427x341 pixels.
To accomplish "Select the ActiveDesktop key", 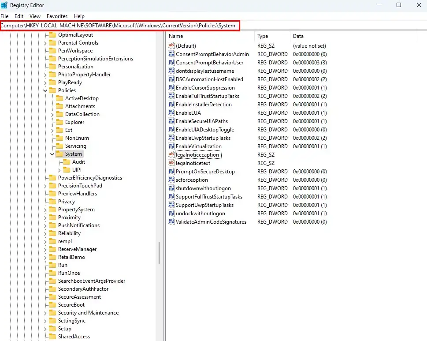I will point(82,98).
